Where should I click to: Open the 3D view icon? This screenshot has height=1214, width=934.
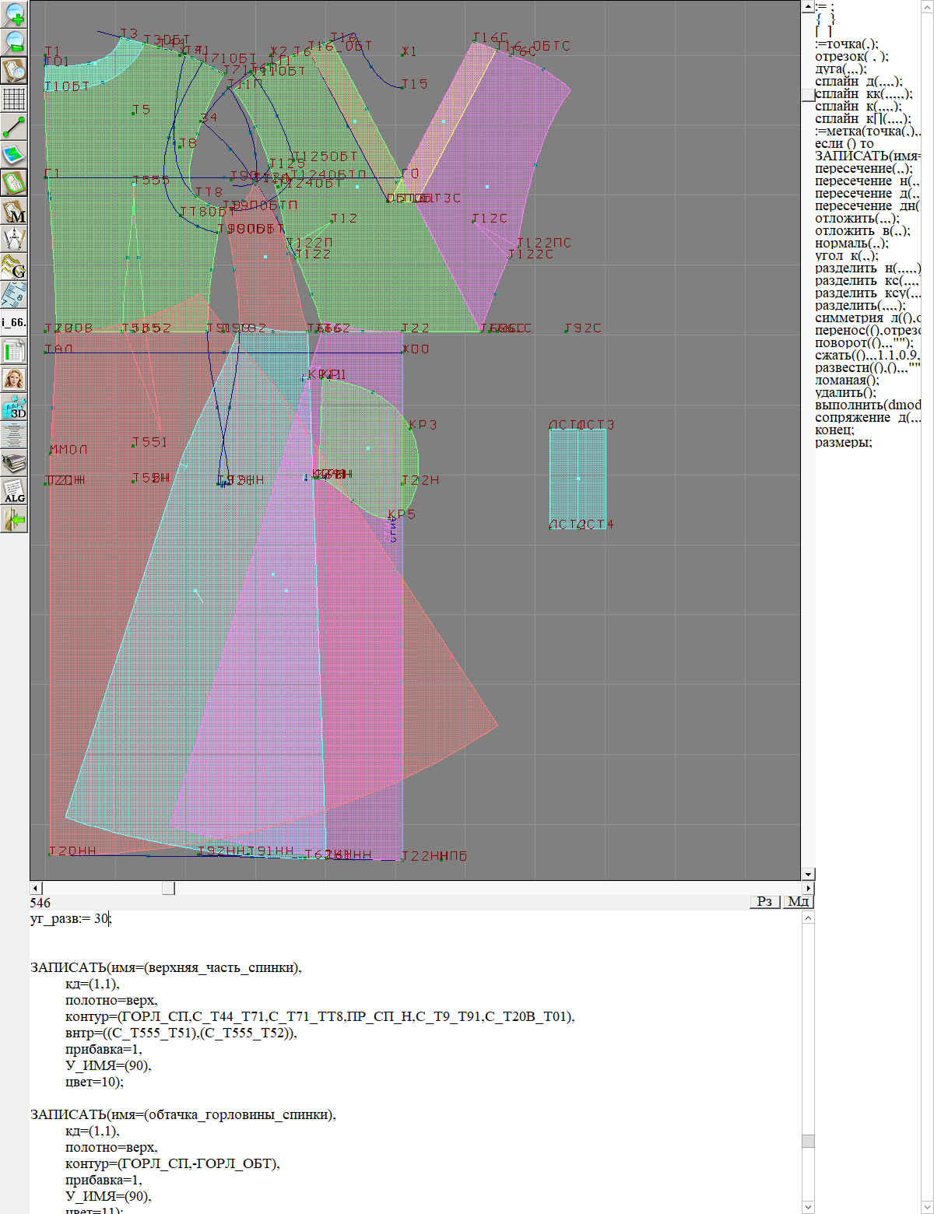coord(15,407)
